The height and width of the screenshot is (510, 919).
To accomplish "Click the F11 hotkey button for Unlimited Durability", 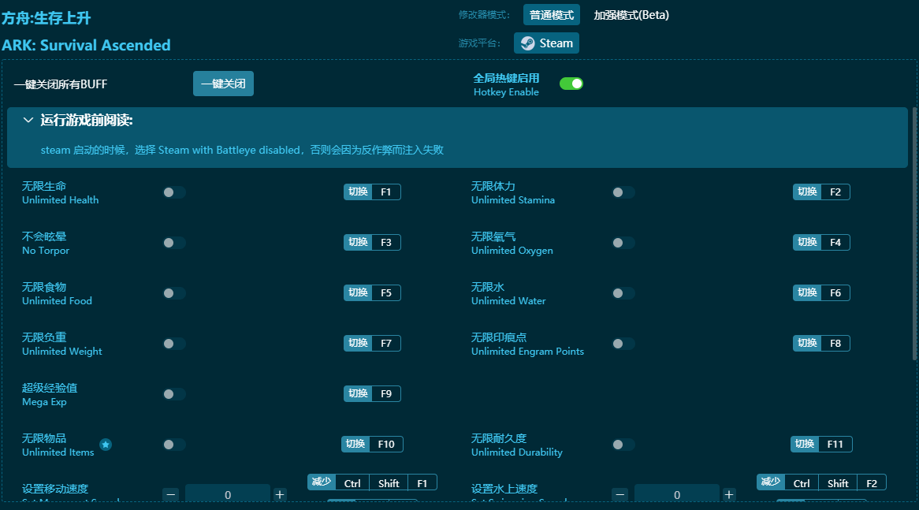I will [821, 444].
